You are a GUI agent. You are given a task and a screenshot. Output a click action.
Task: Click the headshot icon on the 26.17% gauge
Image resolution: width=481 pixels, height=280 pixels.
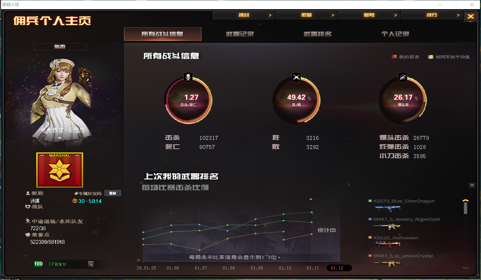point(403,77)
